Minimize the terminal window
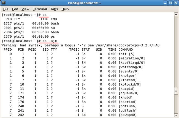 [165, 3]
